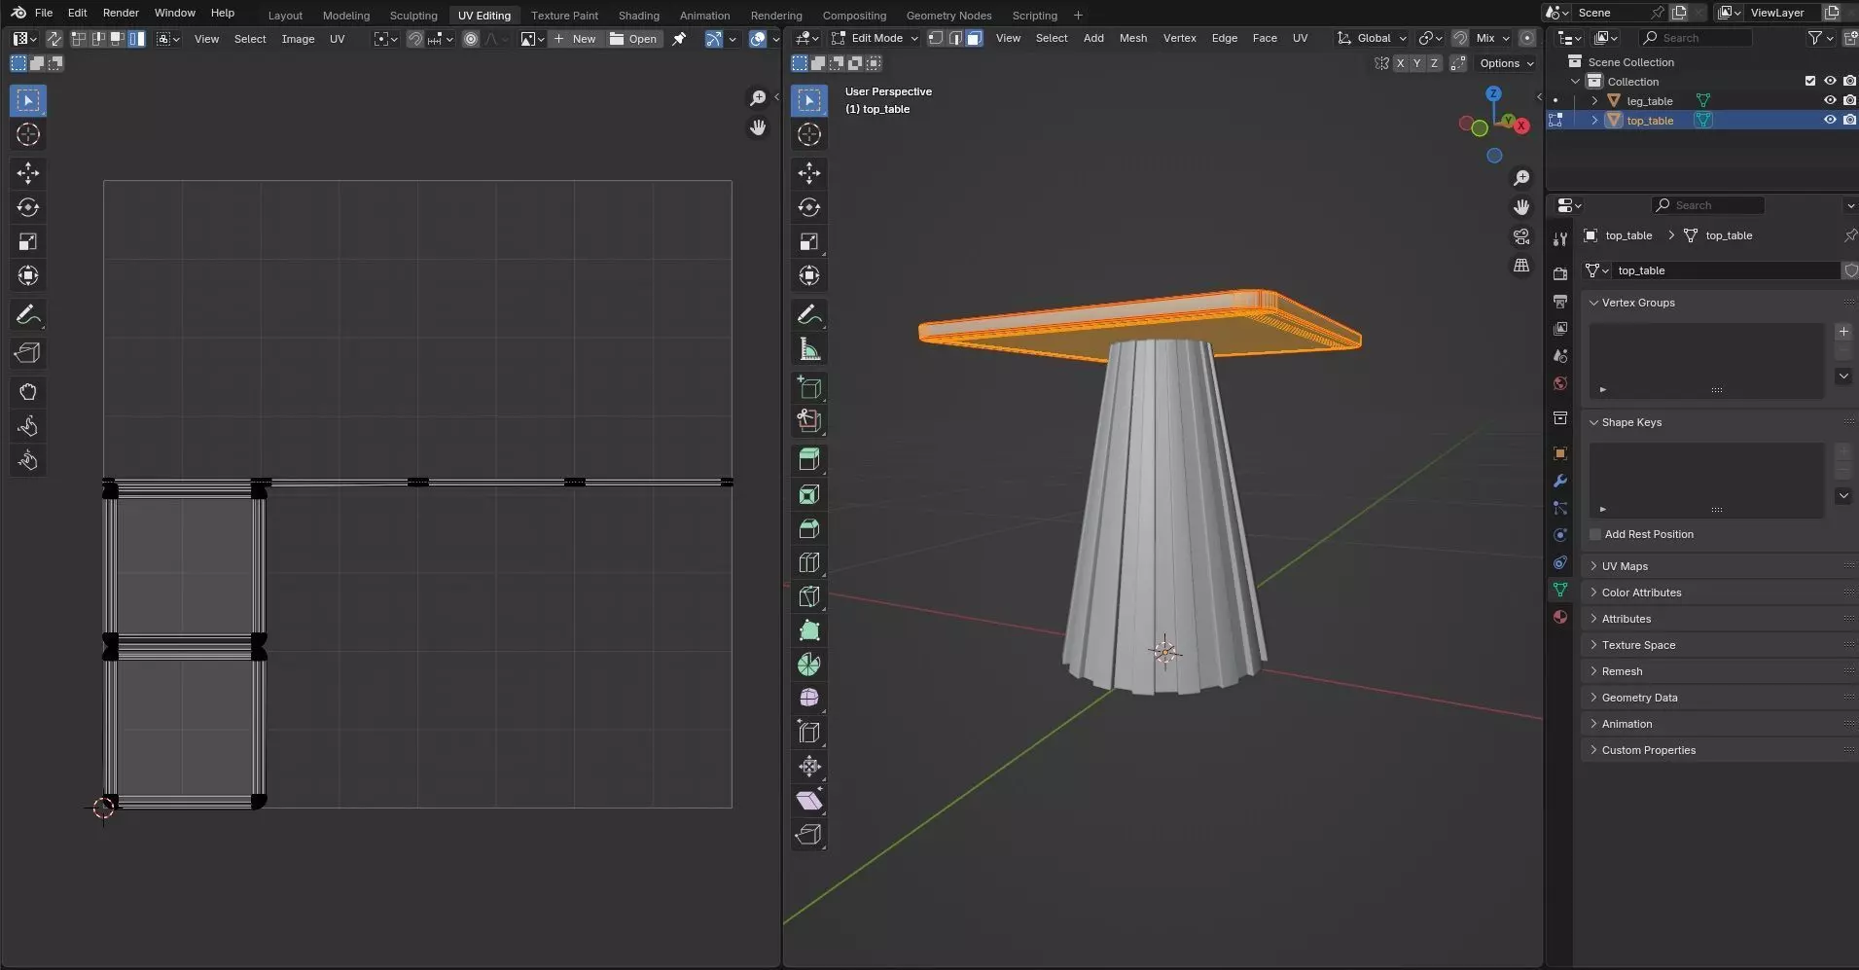This screenshot has width=1859, height=970.
Task: Expand the Color Attributes panel
Action: 1641,593
